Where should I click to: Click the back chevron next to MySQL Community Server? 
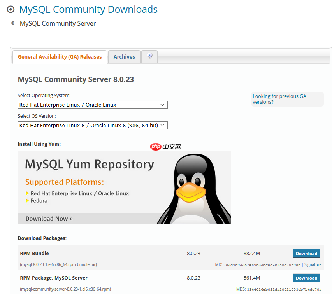point(12,23)
